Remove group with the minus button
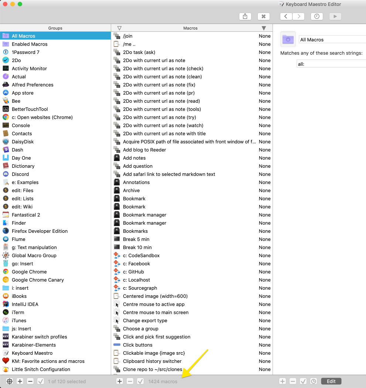Image resolution: width=366 pixels, height=388 pixels. 30,381
